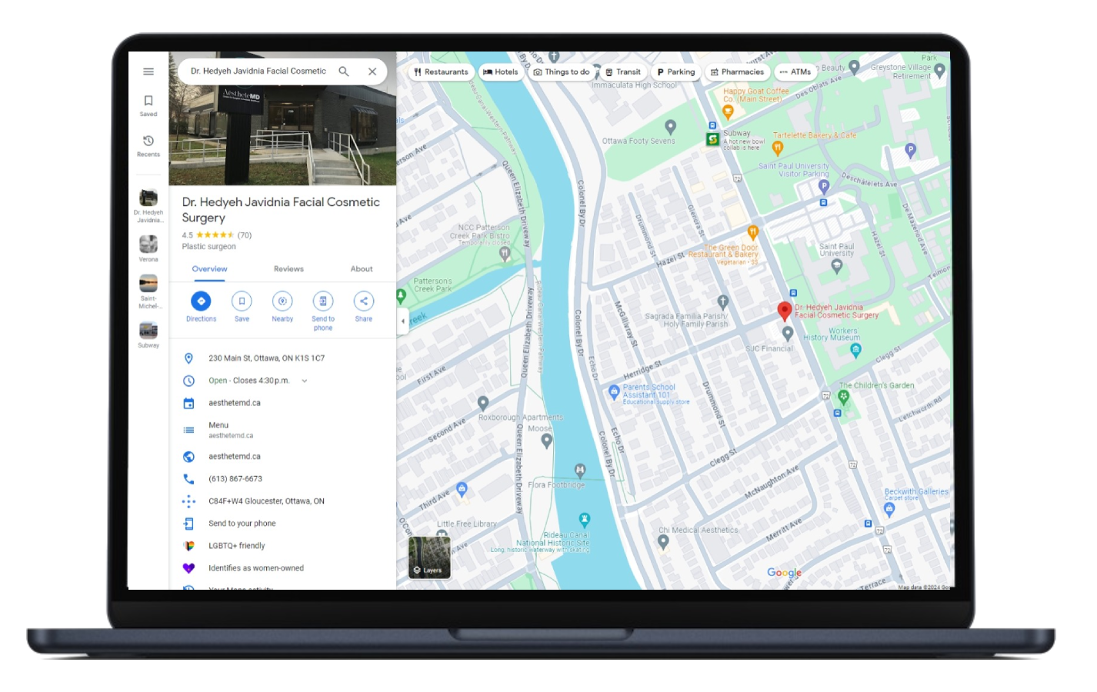Click plus code C84F+W4 Gloucester, Ottawa

click(266, 501)
